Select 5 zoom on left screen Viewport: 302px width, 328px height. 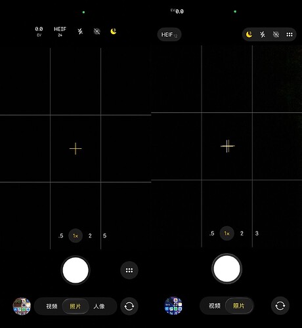pyautogui.click(x=104, y=236)
